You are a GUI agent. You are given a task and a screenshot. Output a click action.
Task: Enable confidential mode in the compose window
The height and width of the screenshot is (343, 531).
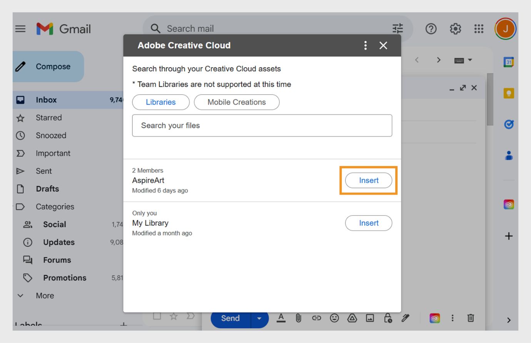tap(387, 318)
